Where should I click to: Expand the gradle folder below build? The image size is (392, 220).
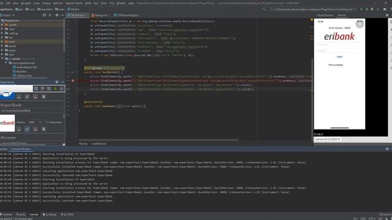(x=2, y=46)
